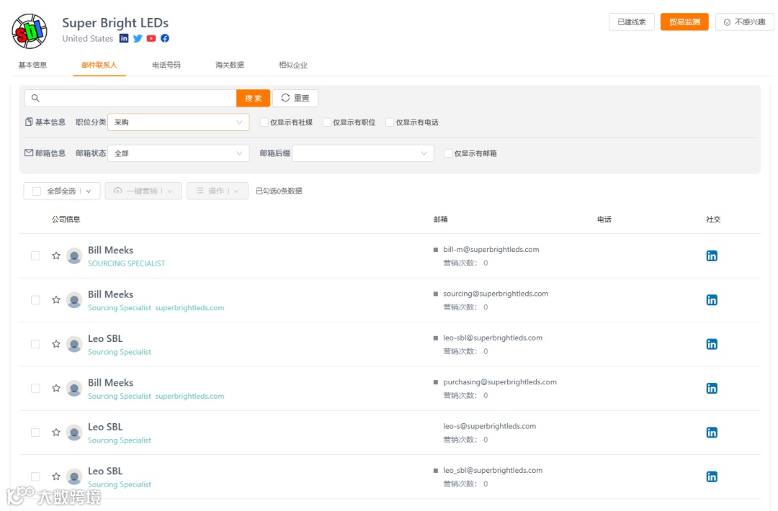Open the 邮箱后缀 dropdown
Viewport: 778px width, 511px height.
coord(362,153)
